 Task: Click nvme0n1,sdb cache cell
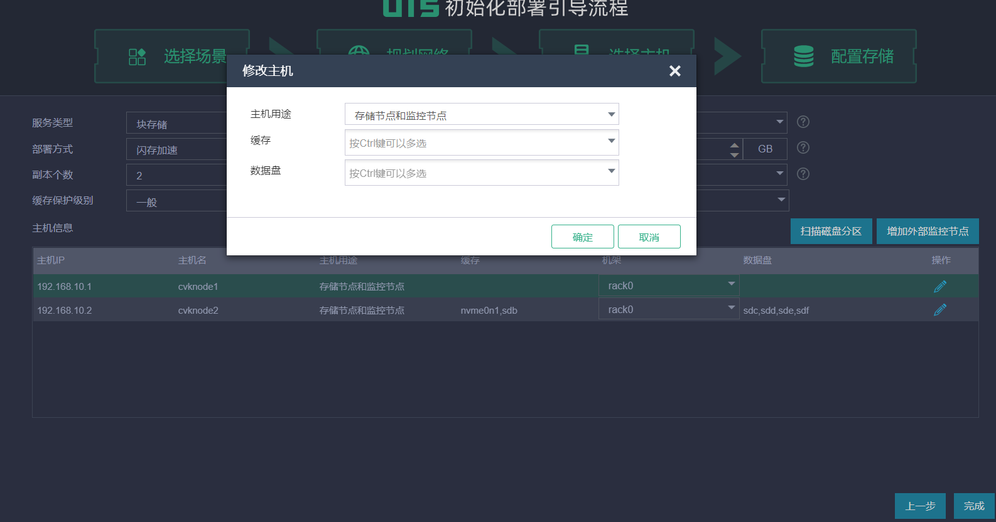pos(489,311)
